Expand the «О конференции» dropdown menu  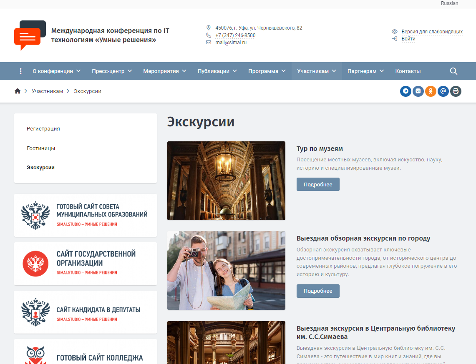(x=56, y=71)
